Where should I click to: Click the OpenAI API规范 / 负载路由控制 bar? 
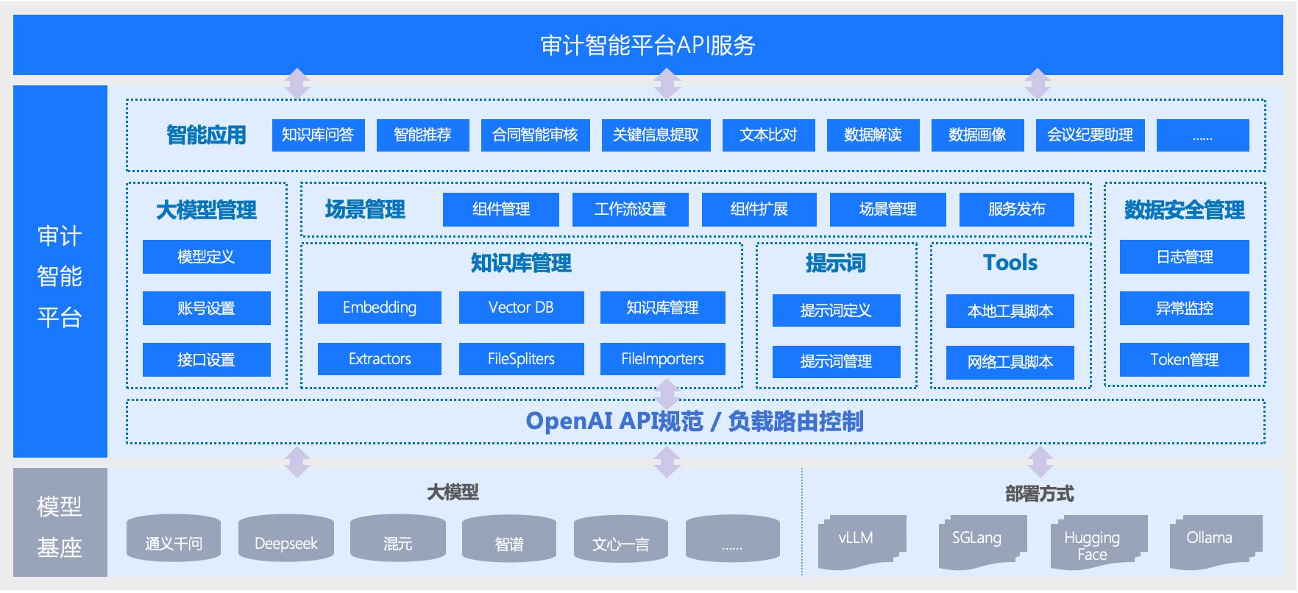pos(695,422)
